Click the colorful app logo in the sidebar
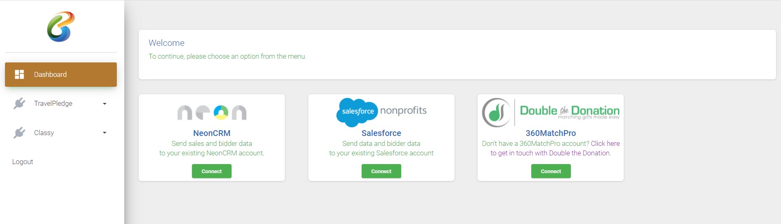 [x=61, y=26]
